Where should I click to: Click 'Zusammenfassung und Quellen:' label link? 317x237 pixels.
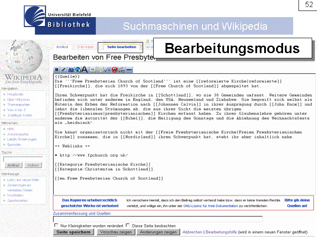(x=82, y=213)
